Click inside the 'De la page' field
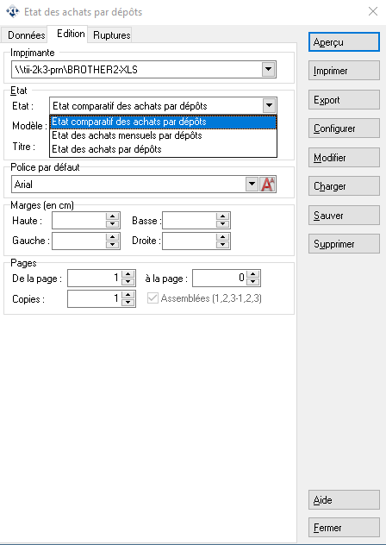Screen dimensions: 386x545 (94, 278)
